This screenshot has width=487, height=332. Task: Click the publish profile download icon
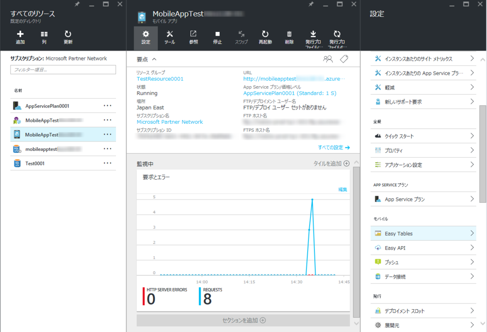313,34
